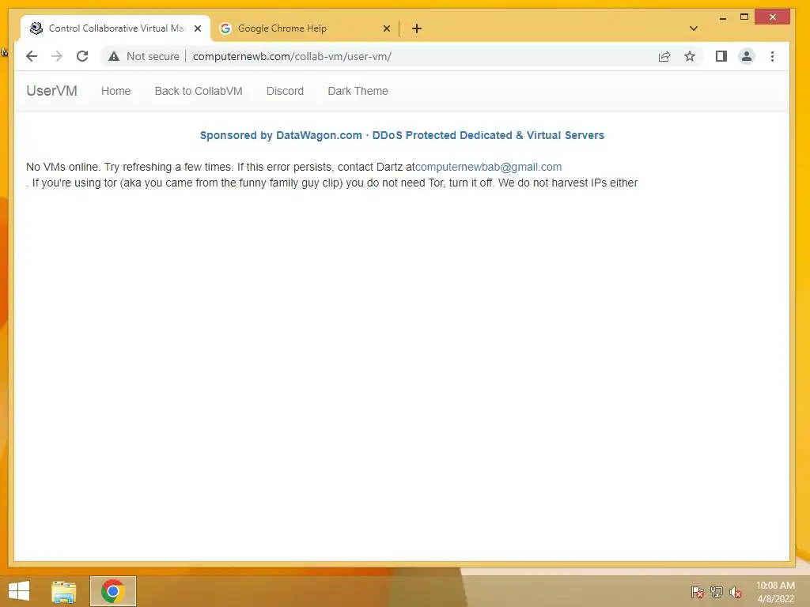810x607 pixels.
Task: Close the Google Chrome Help tab
Action: [386, 28]
